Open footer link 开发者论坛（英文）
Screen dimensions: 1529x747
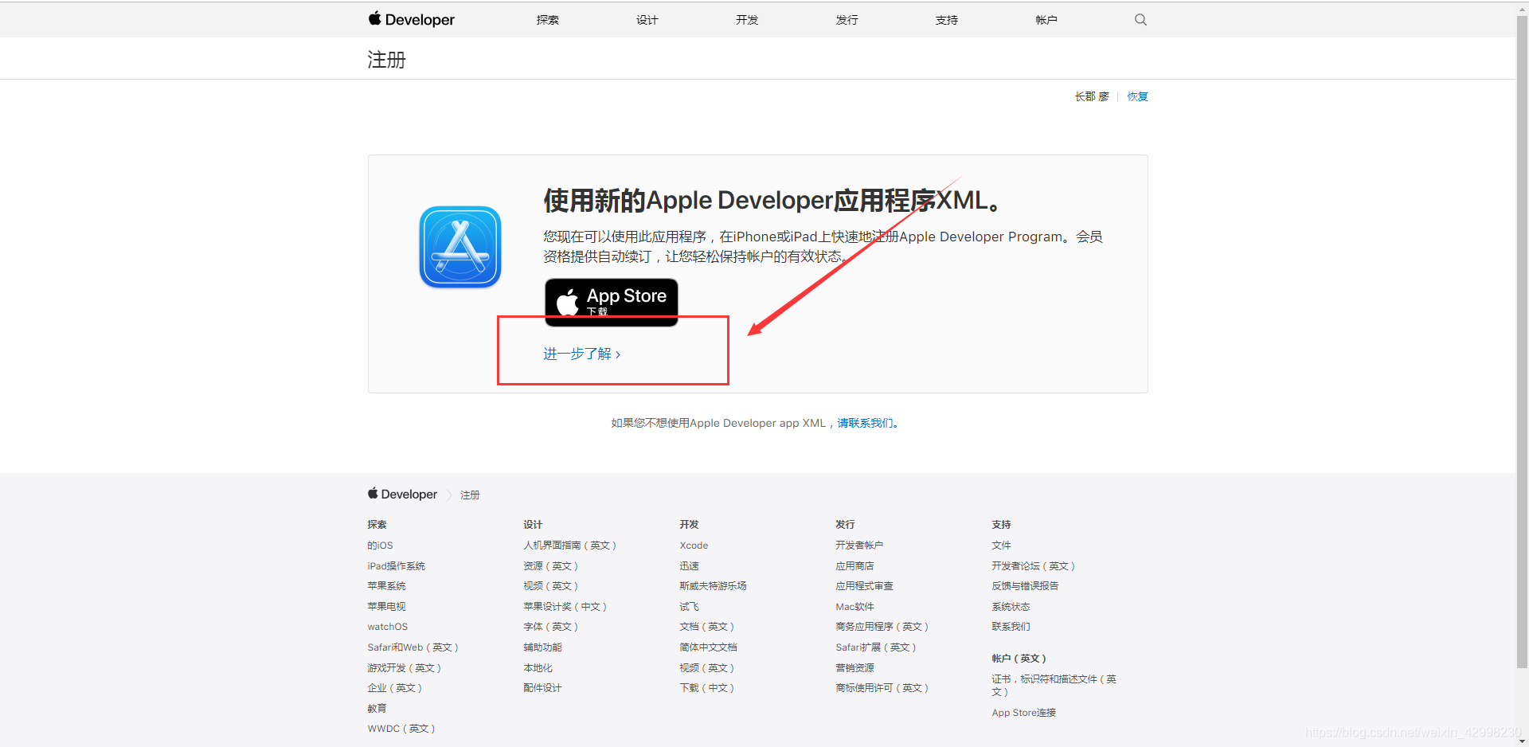(1033, 566)
